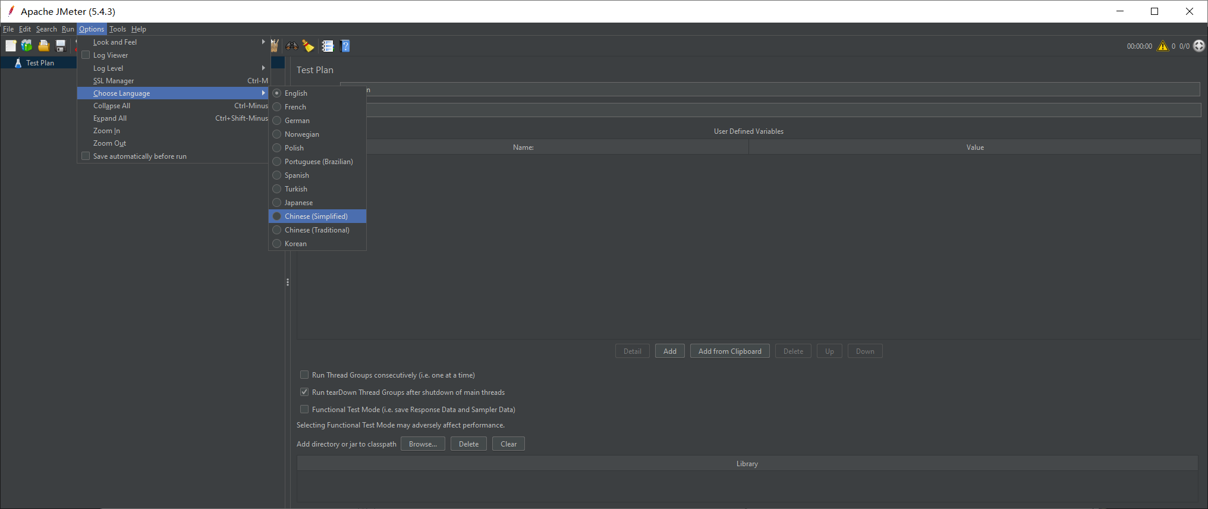Select the Norwegian language option
This screenshot has height=509, width=1208.
(x=317, y=134)
